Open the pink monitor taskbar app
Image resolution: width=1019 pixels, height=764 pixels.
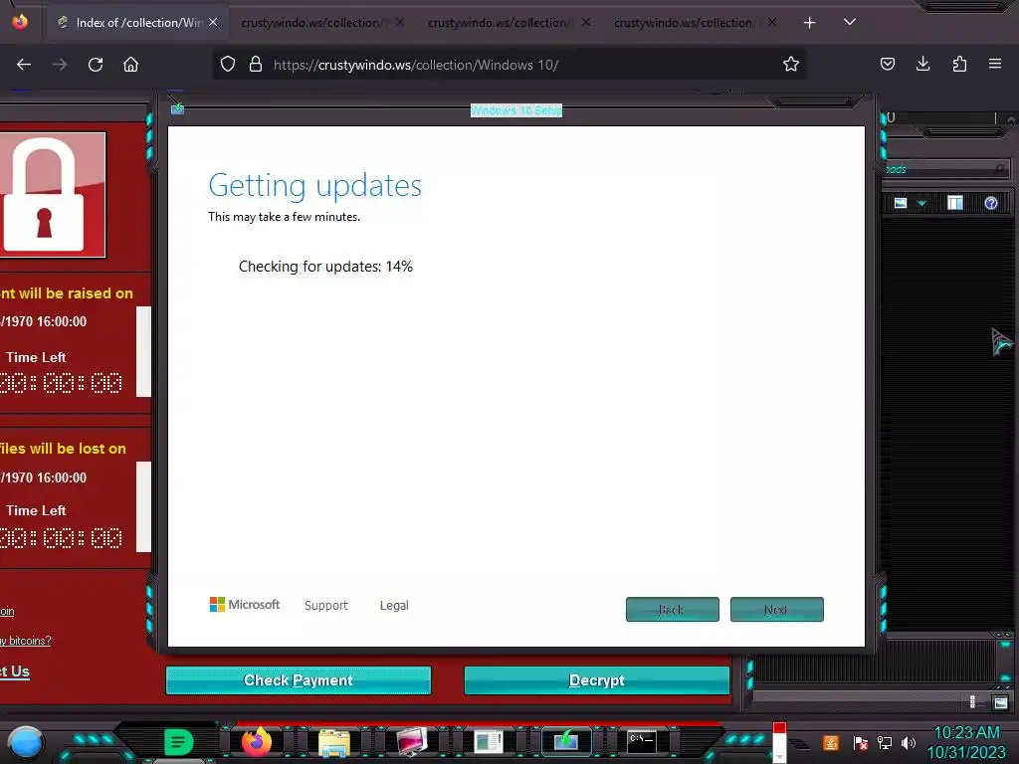point(412,742)
